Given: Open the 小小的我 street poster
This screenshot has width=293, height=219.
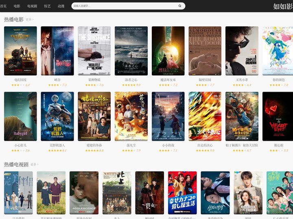Looking at the screenshot, I should (x=168, y=116).
